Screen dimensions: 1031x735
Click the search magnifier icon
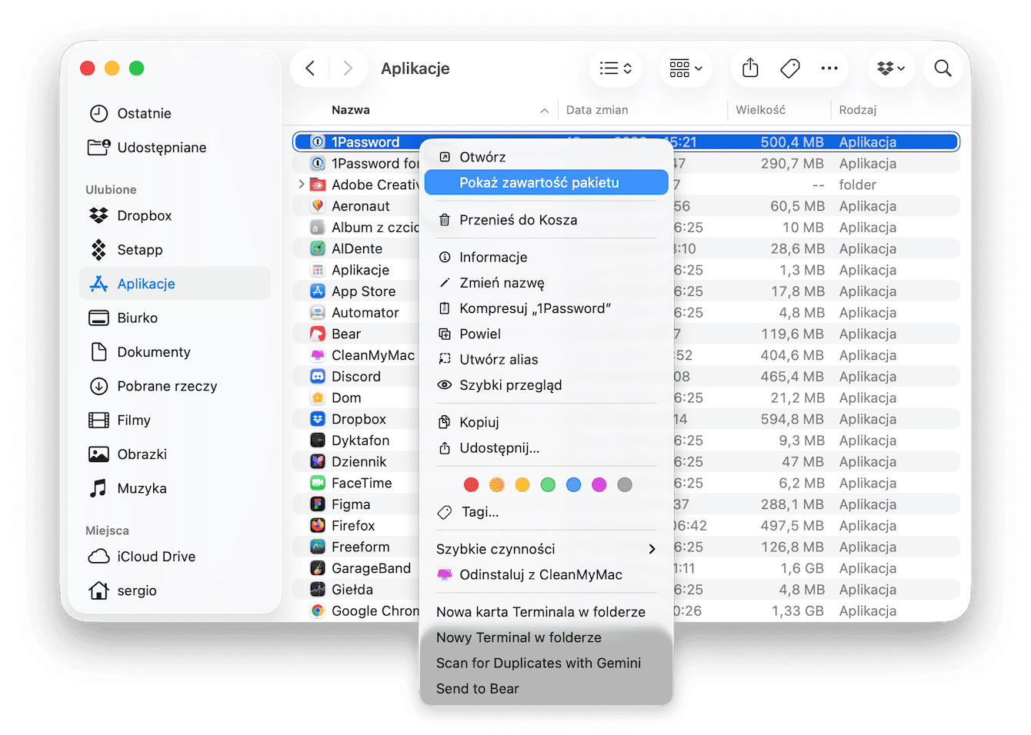(943, 68)
